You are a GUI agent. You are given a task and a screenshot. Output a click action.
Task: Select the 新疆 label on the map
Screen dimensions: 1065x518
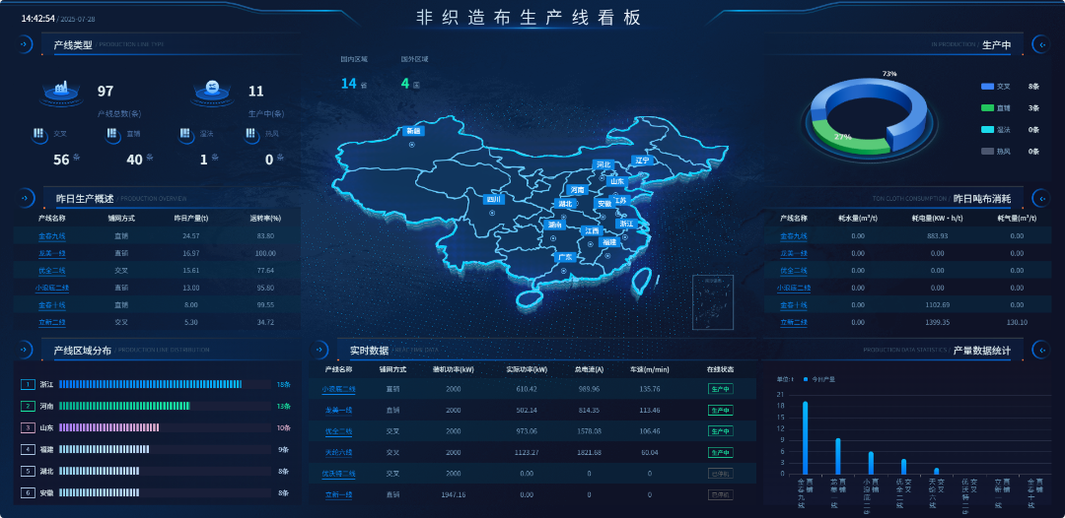pyautogui.click(x=413, y=131)
